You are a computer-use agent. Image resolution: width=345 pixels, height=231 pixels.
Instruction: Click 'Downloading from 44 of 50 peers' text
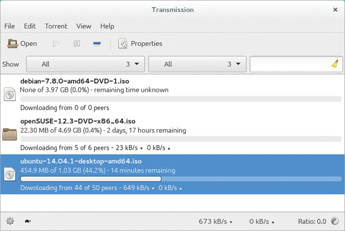(68, 188)
